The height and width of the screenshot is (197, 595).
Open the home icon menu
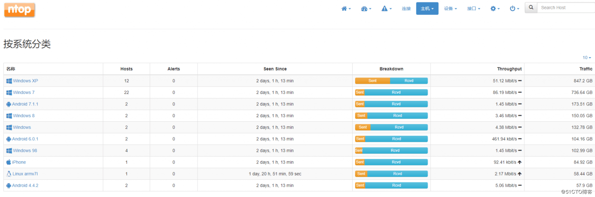346,8
